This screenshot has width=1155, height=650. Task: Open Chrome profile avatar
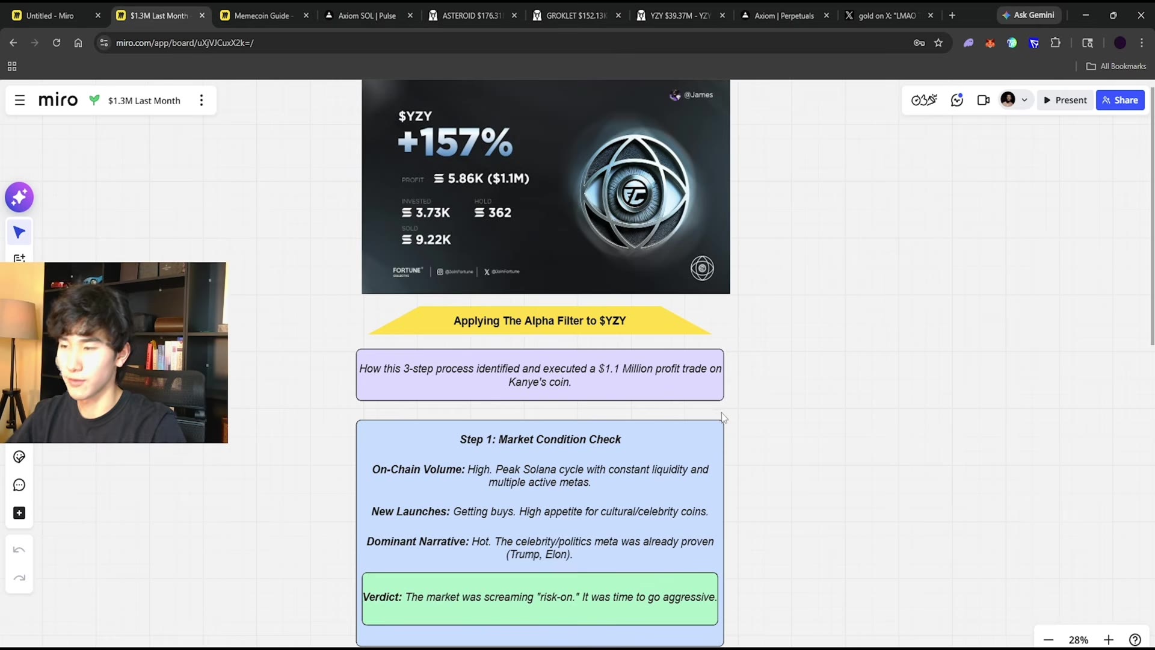pyautogui.click(x=1120, y=43)
